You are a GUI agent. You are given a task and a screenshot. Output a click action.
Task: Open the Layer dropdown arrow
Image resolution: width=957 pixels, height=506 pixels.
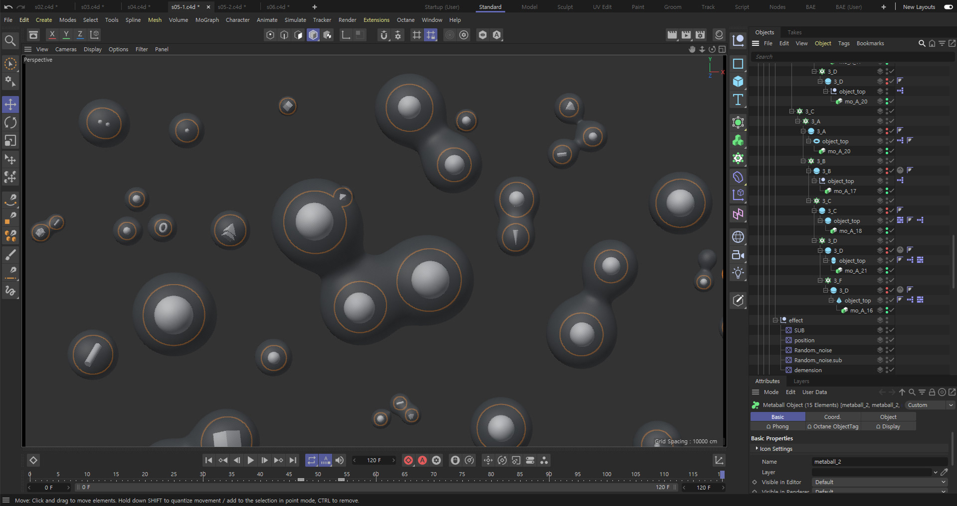tap(936, 472)
